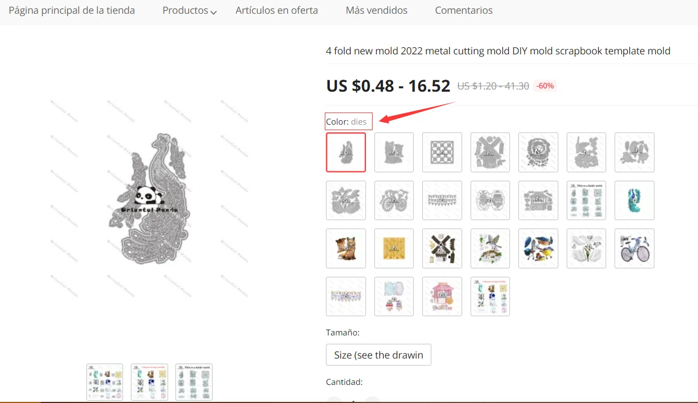Select the colored blue bicycle variant
This screenshot has width=698, height=403.
pos(634,248)
